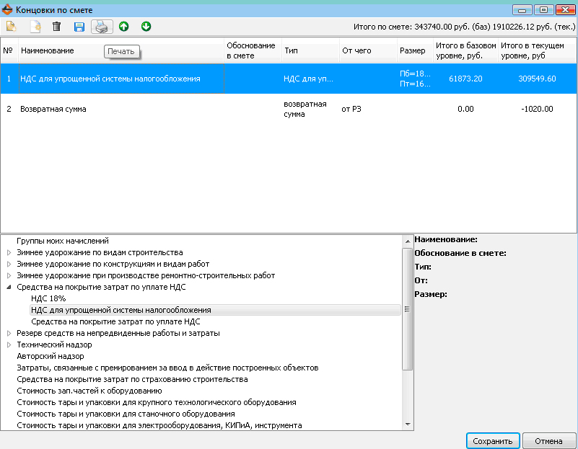Click the tree list scroll down arrow
Image resolution: width=578 pixels, height=449 pixels.
(408, 424)
